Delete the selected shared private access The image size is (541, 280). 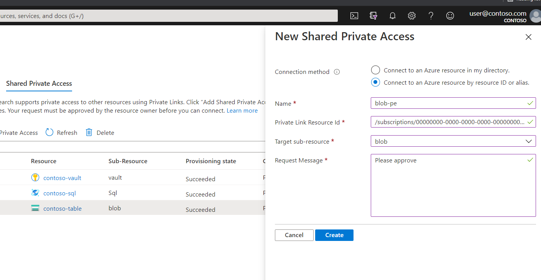pos(100,133)
